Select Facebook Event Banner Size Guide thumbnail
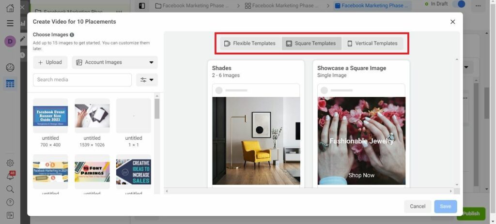The image size is (496, 224). coord(50,116)
